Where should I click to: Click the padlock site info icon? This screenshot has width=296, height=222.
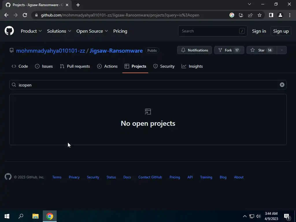click(36, 15)
